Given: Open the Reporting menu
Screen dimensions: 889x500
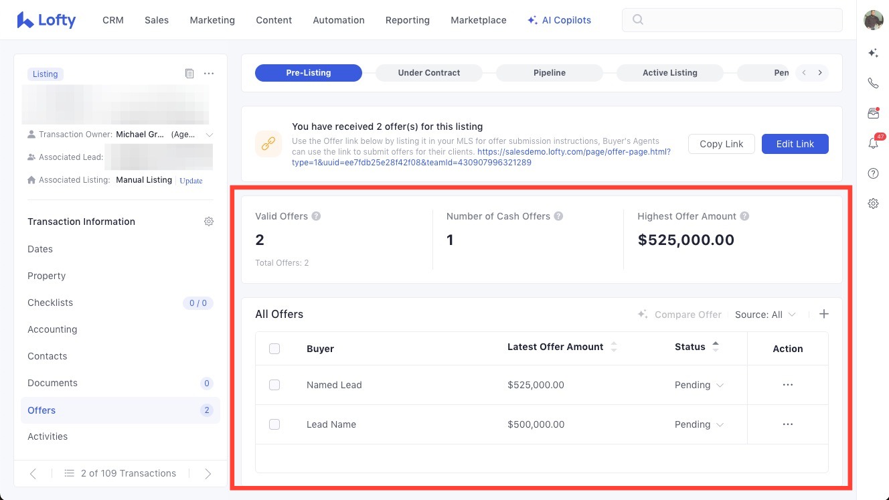Looking at the screenshot, I should (x=407, y=20).
